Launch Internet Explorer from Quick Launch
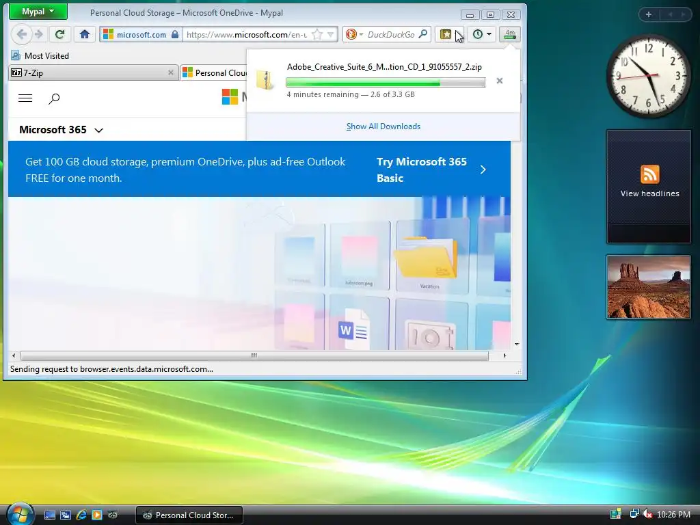 pos(81,515)
